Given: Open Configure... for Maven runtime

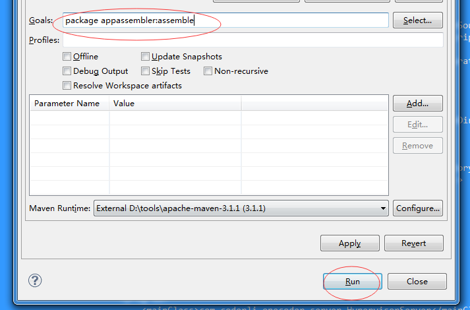Looking at the screenshot, I should (x=417, y=208).
